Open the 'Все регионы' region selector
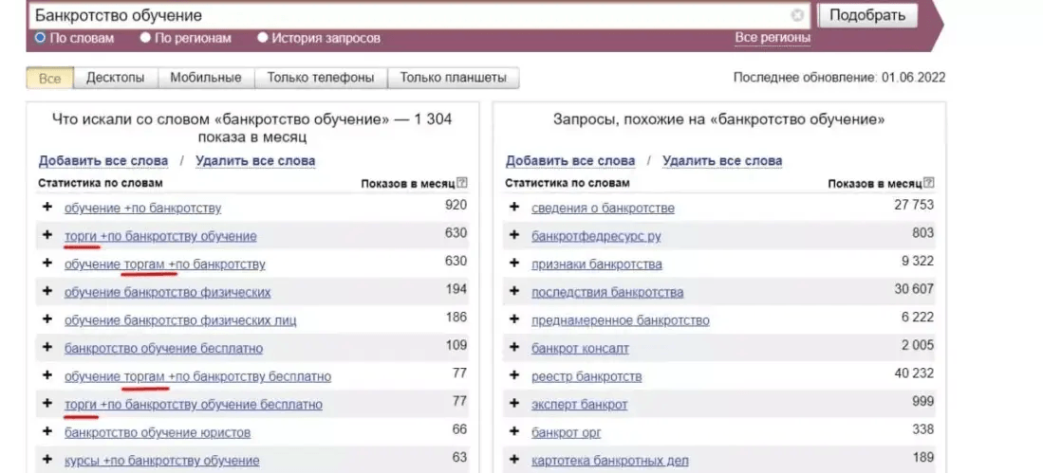 click(x=773, y=38)
